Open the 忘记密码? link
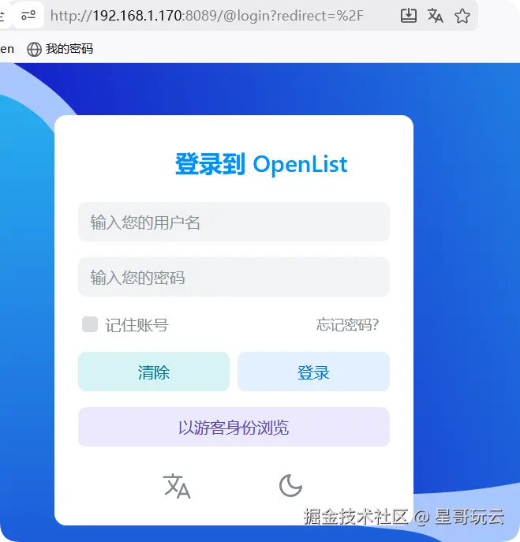The image size is (520, 542). coord(347,324)
